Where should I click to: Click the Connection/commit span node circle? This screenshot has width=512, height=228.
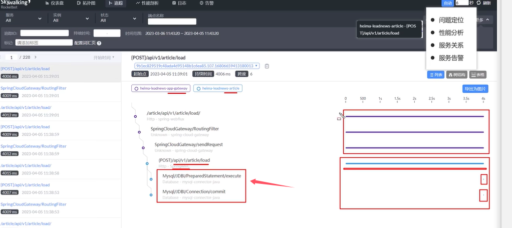tap(151, 195)
